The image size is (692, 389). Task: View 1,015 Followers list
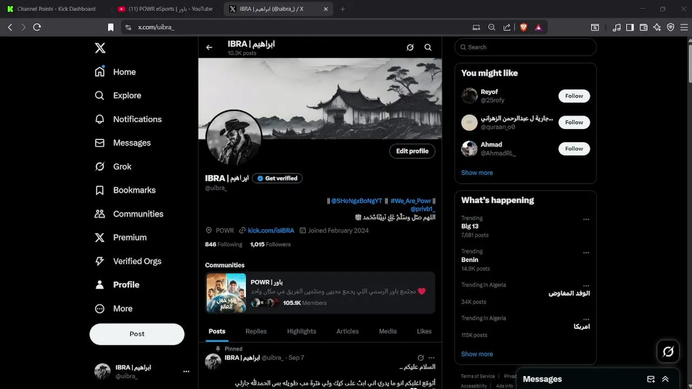click(x=270, y=245)
